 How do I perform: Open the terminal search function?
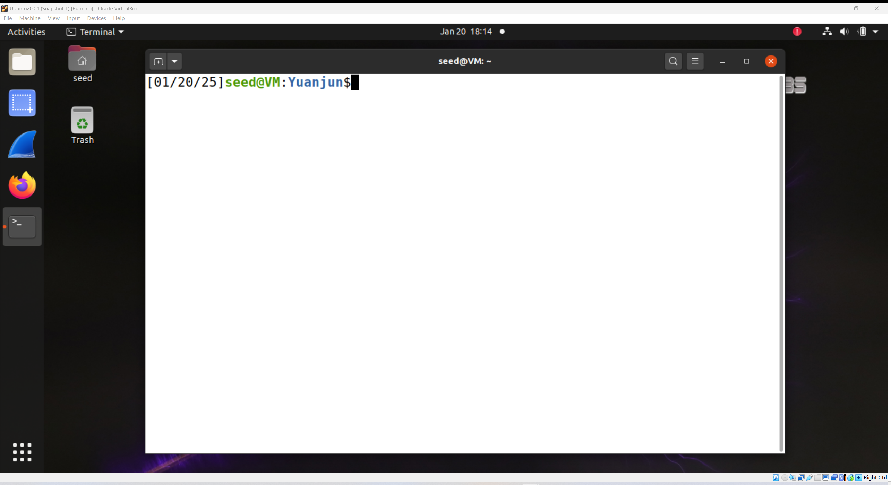point(673,61)
